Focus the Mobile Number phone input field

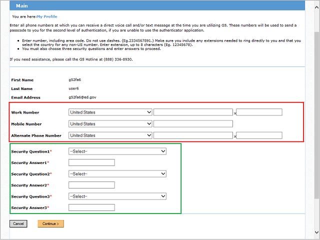(x=193, y=124)
